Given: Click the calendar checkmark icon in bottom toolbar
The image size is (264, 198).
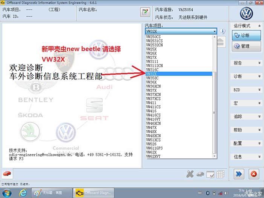Looking at the screenshot, I should tap(210, 174).
